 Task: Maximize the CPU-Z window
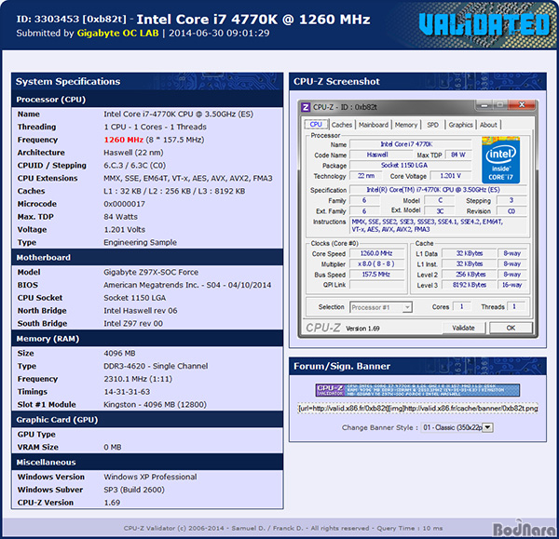pos(499,105)
